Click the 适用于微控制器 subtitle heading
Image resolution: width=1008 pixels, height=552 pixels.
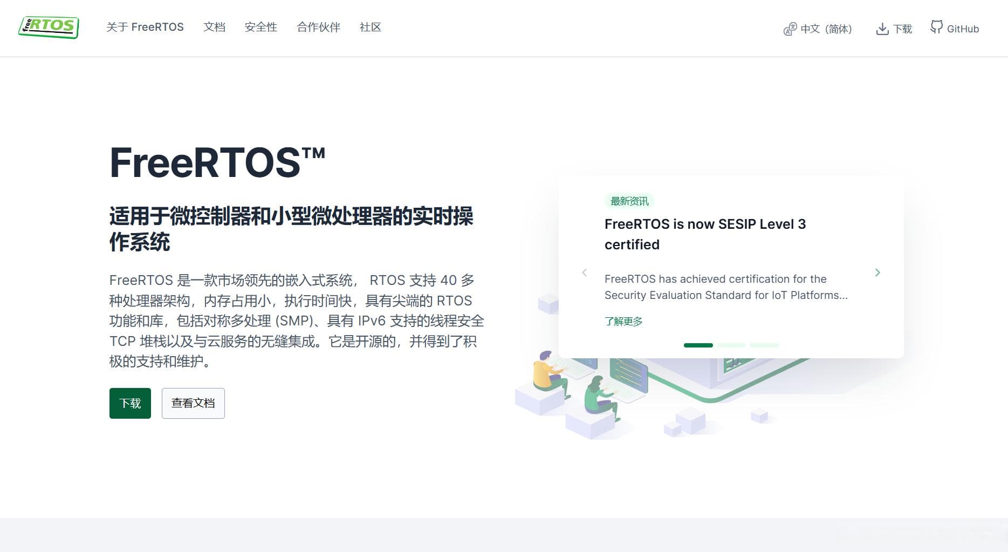pyautogui.click(x=291, y=229)
